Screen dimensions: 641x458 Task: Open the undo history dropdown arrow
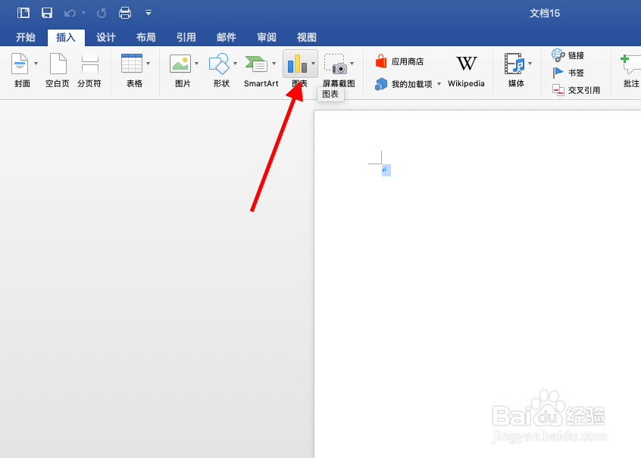tap(84, 13)
